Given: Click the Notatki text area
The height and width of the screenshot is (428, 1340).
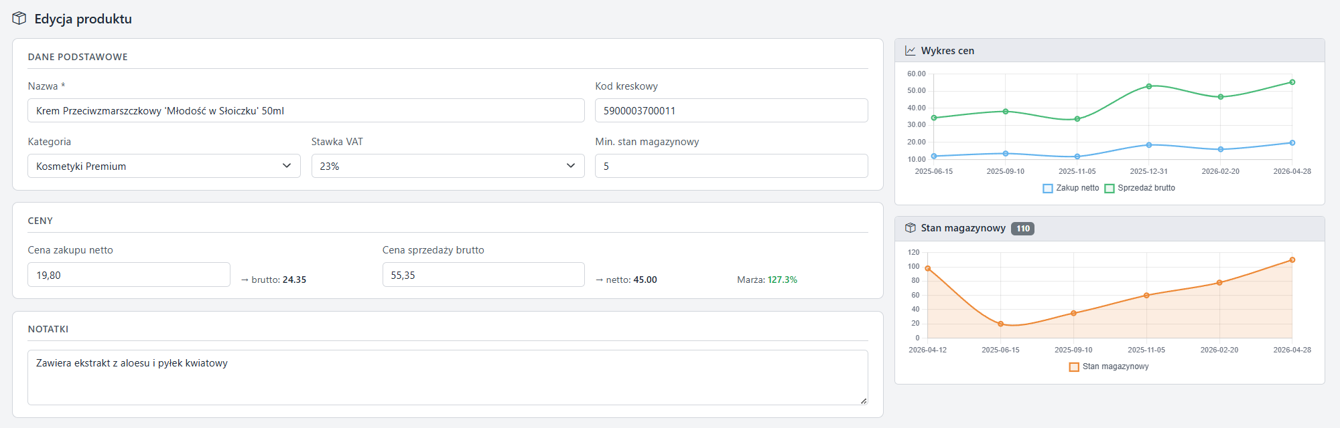Looking at the screenshot, I should pyautogui.click(x=448, y=377).
